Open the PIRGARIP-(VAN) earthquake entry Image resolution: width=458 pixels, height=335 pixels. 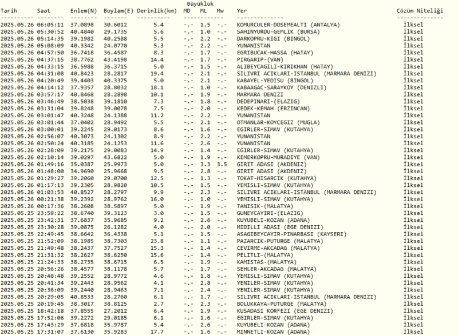click(262, 59)
